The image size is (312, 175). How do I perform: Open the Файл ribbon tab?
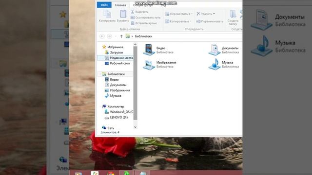104,5
